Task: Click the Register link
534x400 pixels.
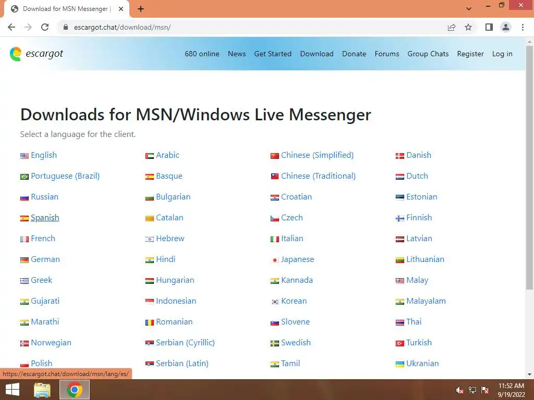Action: pos(470,54)
